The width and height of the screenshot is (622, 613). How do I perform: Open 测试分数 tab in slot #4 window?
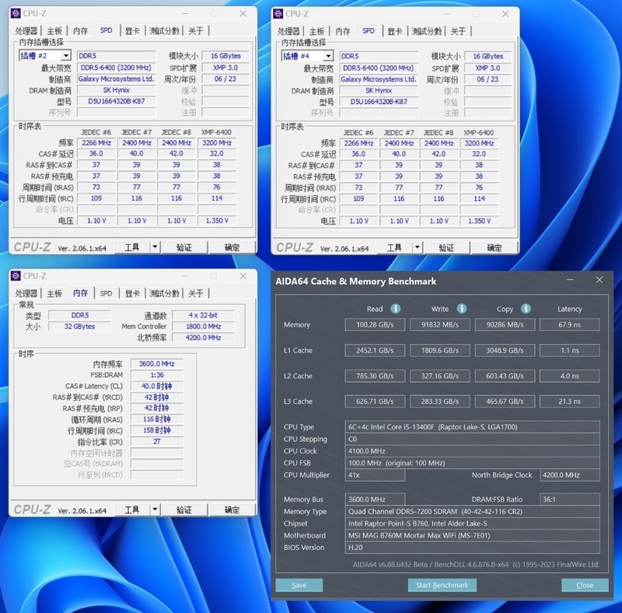[426, 31]
